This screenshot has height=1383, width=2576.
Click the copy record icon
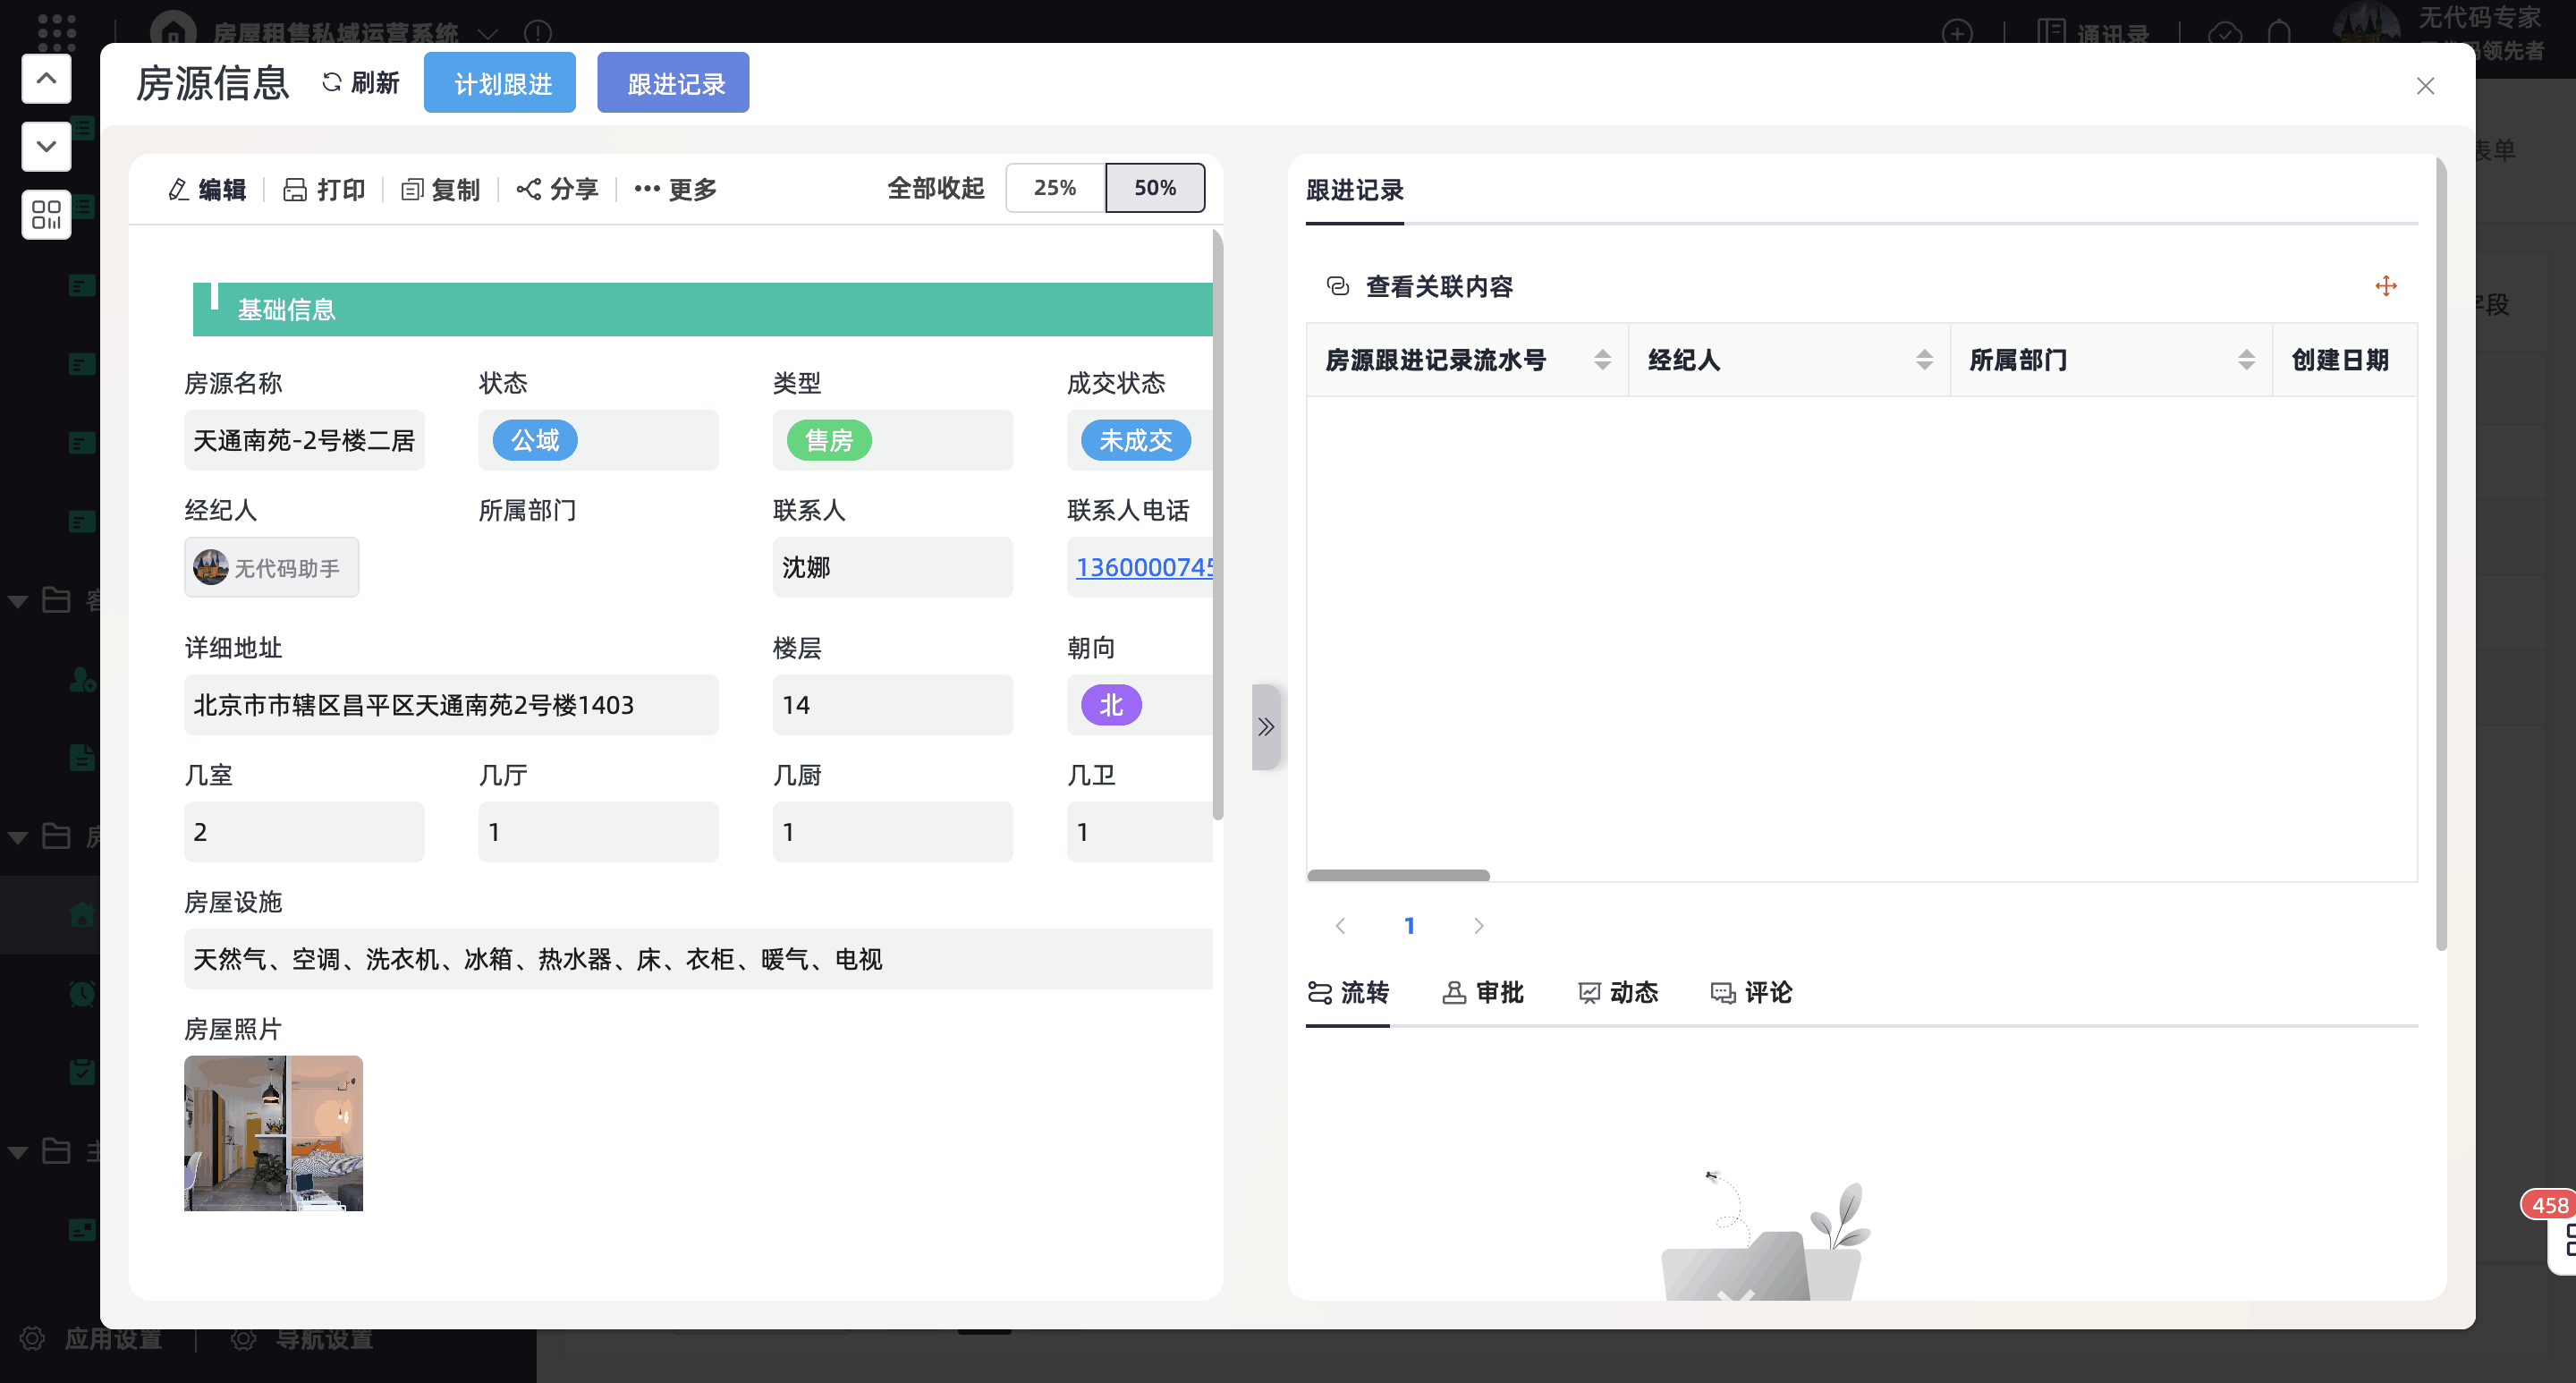[411, 189]
